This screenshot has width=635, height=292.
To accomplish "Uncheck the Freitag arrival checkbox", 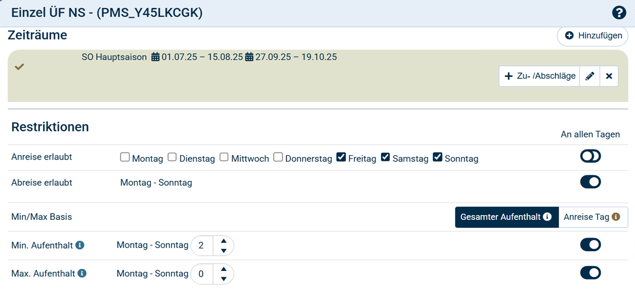I will point(341,158).
